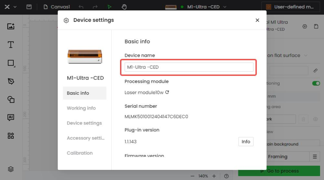The width and height of the screenshot is (324, 180).
Task: Click the plug-in version 1.1.143 text
Action: point(130,142)
